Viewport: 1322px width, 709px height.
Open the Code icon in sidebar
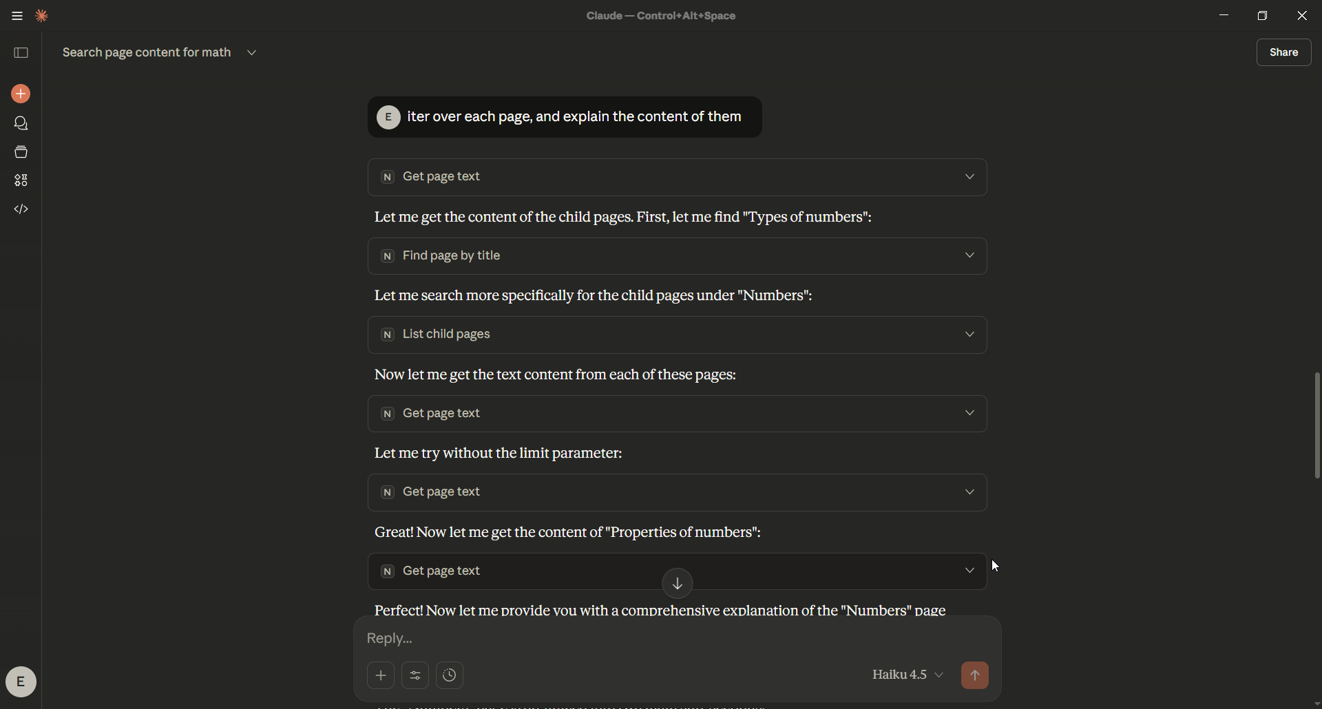(21, 209)
